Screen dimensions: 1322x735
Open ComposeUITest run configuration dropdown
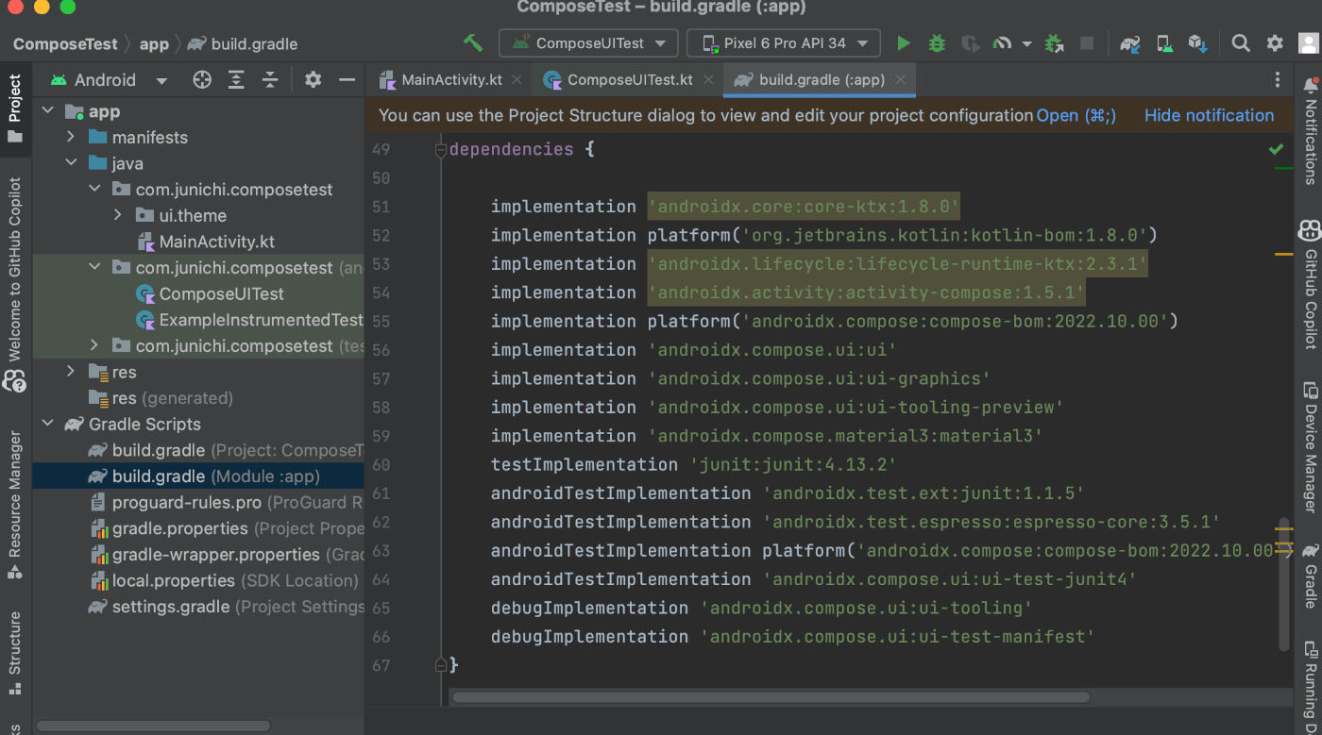tap(588, 42)
